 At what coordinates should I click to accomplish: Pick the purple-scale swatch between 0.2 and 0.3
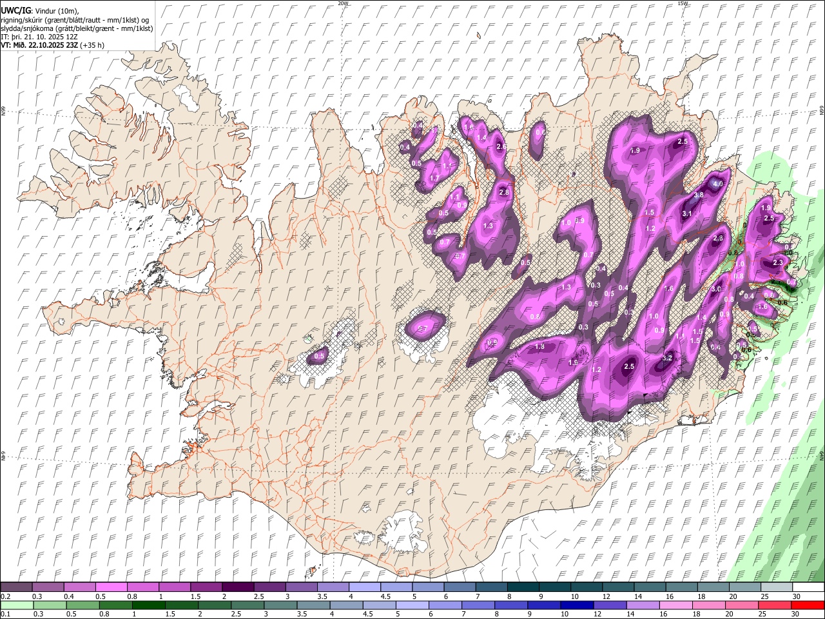[x=16, y=587]
